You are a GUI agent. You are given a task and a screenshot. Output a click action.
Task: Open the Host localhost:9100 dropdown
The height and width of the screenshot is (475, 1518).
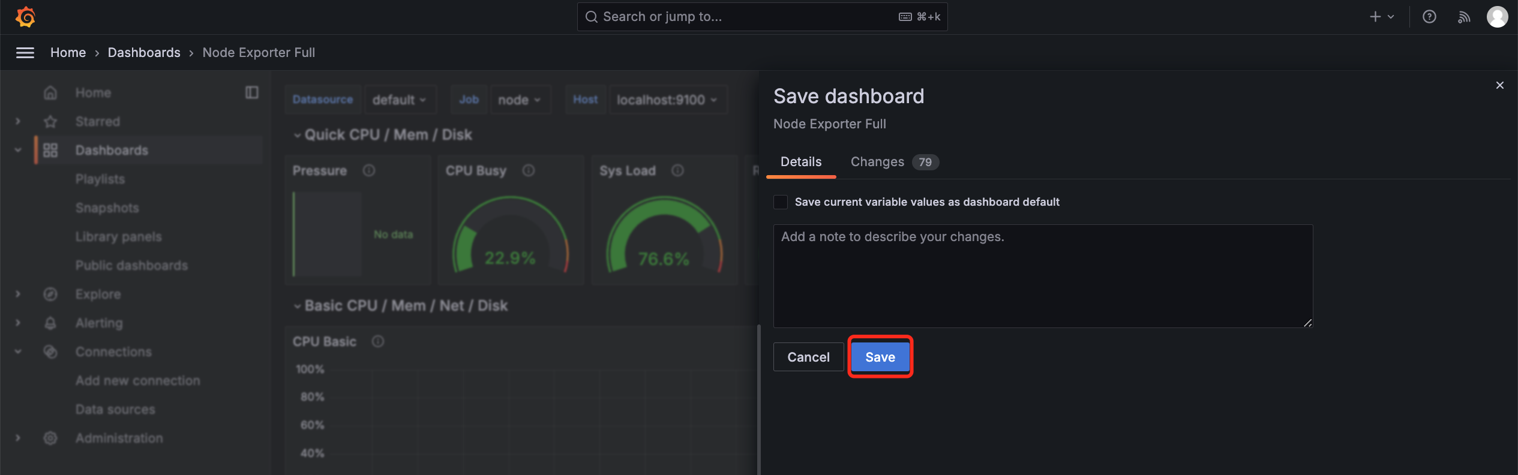(x=667, y=100)
